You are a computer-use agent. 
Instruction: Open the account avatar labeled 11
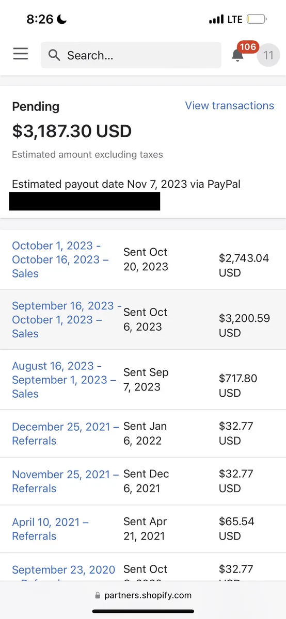point(268,55)
